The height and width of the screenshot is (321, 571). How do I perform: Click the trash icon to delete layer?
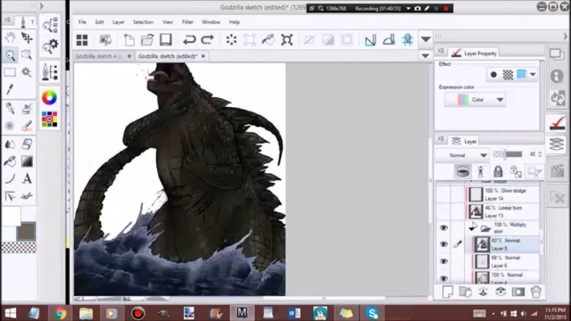[536, 292]
